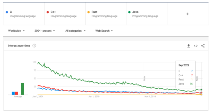Select the C++ search term card

65,14
